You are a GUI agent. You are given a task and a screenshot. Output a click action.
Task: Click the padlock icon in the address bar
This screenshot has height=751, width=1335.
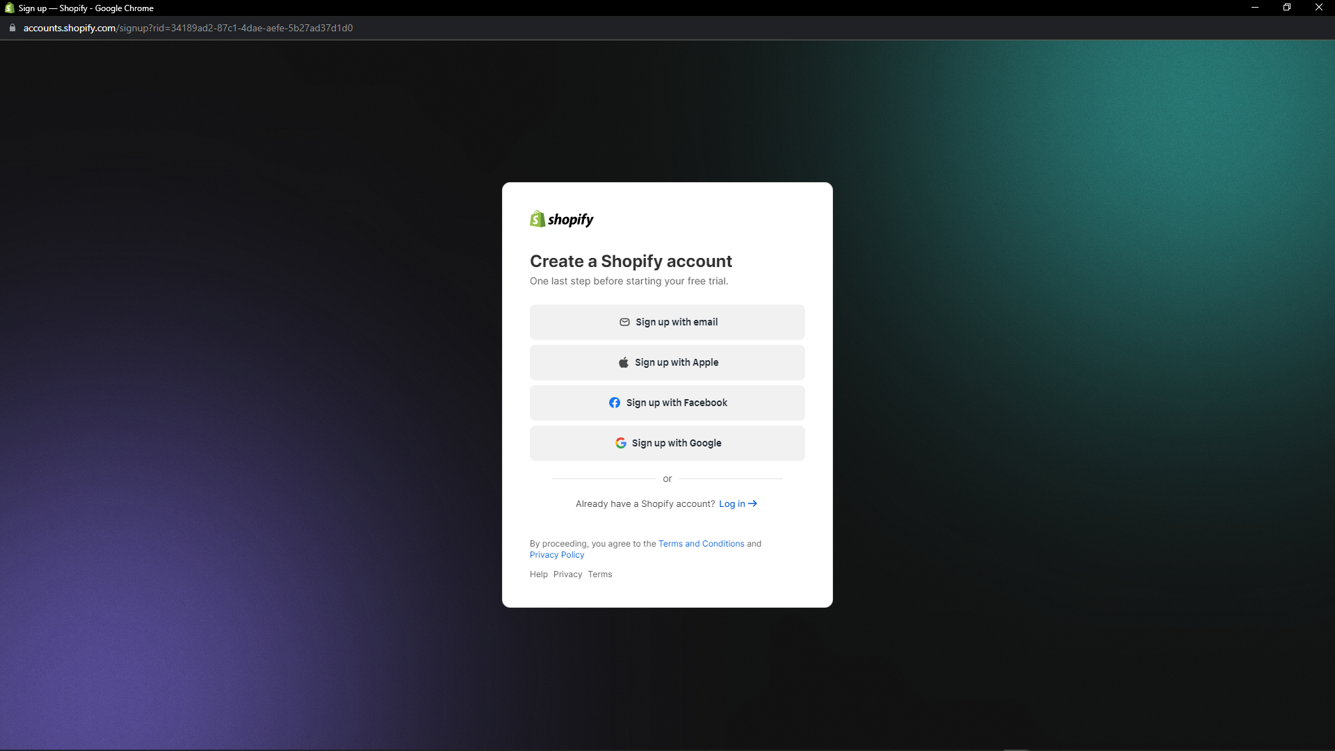click(11, 28)
